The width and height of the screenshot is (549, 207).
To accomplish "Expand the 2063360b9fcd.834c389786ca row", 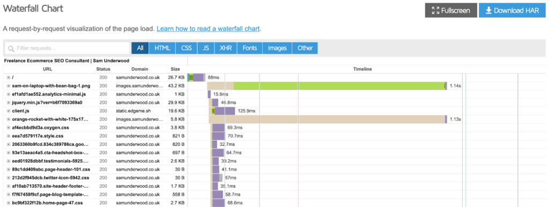I will (9, 144).
